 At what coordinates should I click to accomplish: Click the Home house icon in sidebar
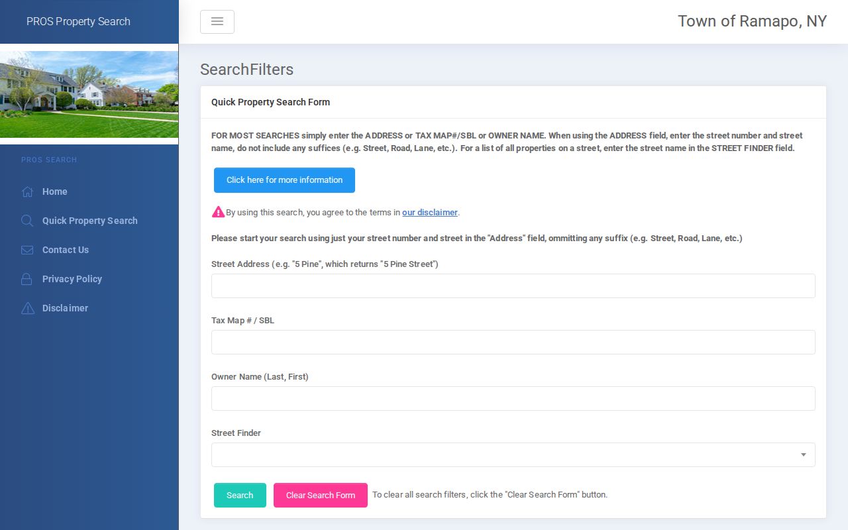click(x=27, y=192)
